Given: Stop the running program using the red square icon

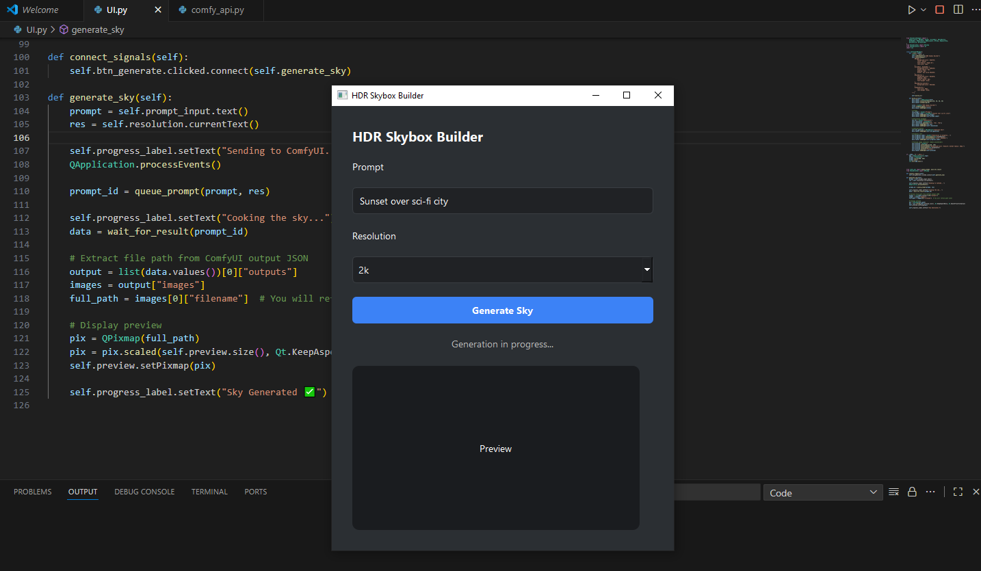Looking at the screenshot, I should [939, 10].
